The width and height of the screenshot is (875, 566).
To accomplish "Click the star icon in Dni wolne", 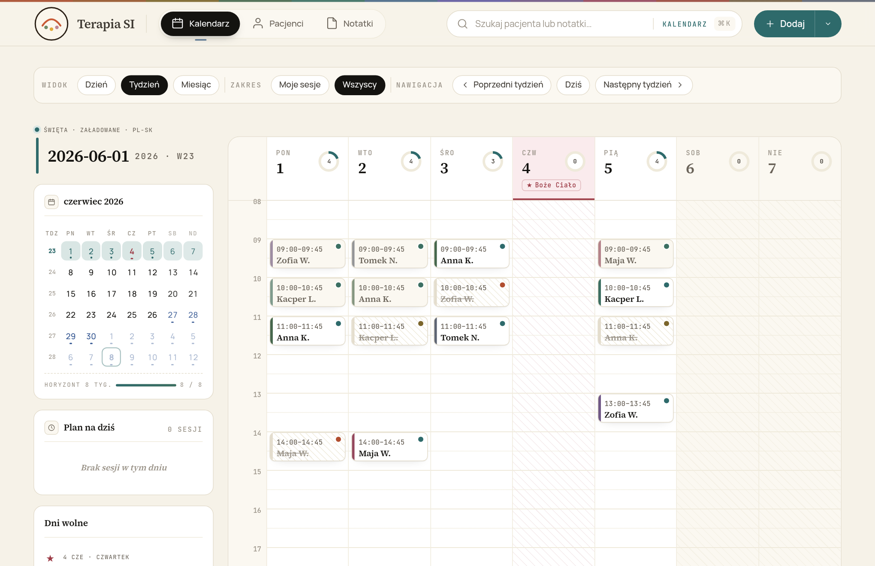I will [x=50, y=558].
